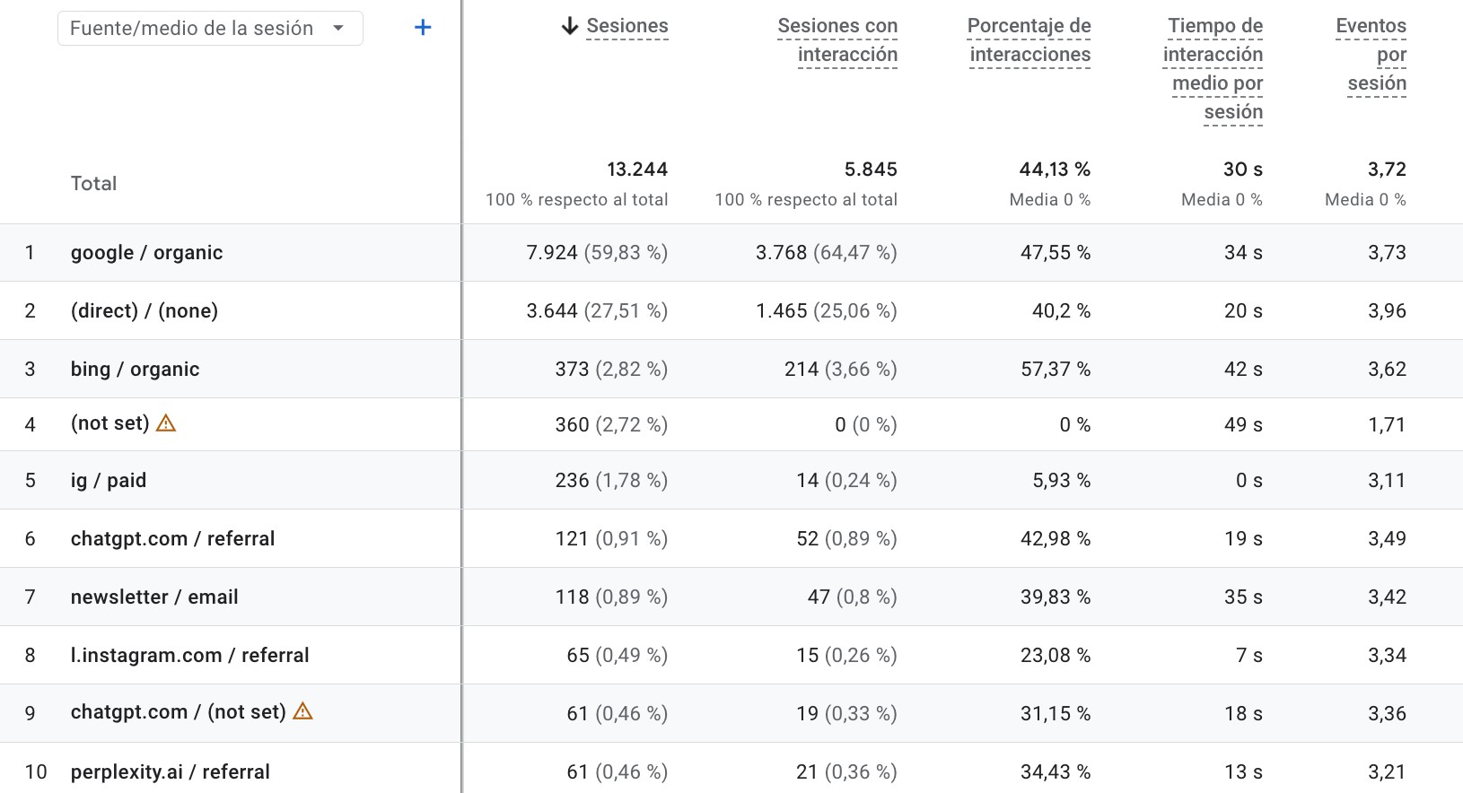Click the ig / paid source row
This screenshot has width=1463, height=793.
pos(109,481)
